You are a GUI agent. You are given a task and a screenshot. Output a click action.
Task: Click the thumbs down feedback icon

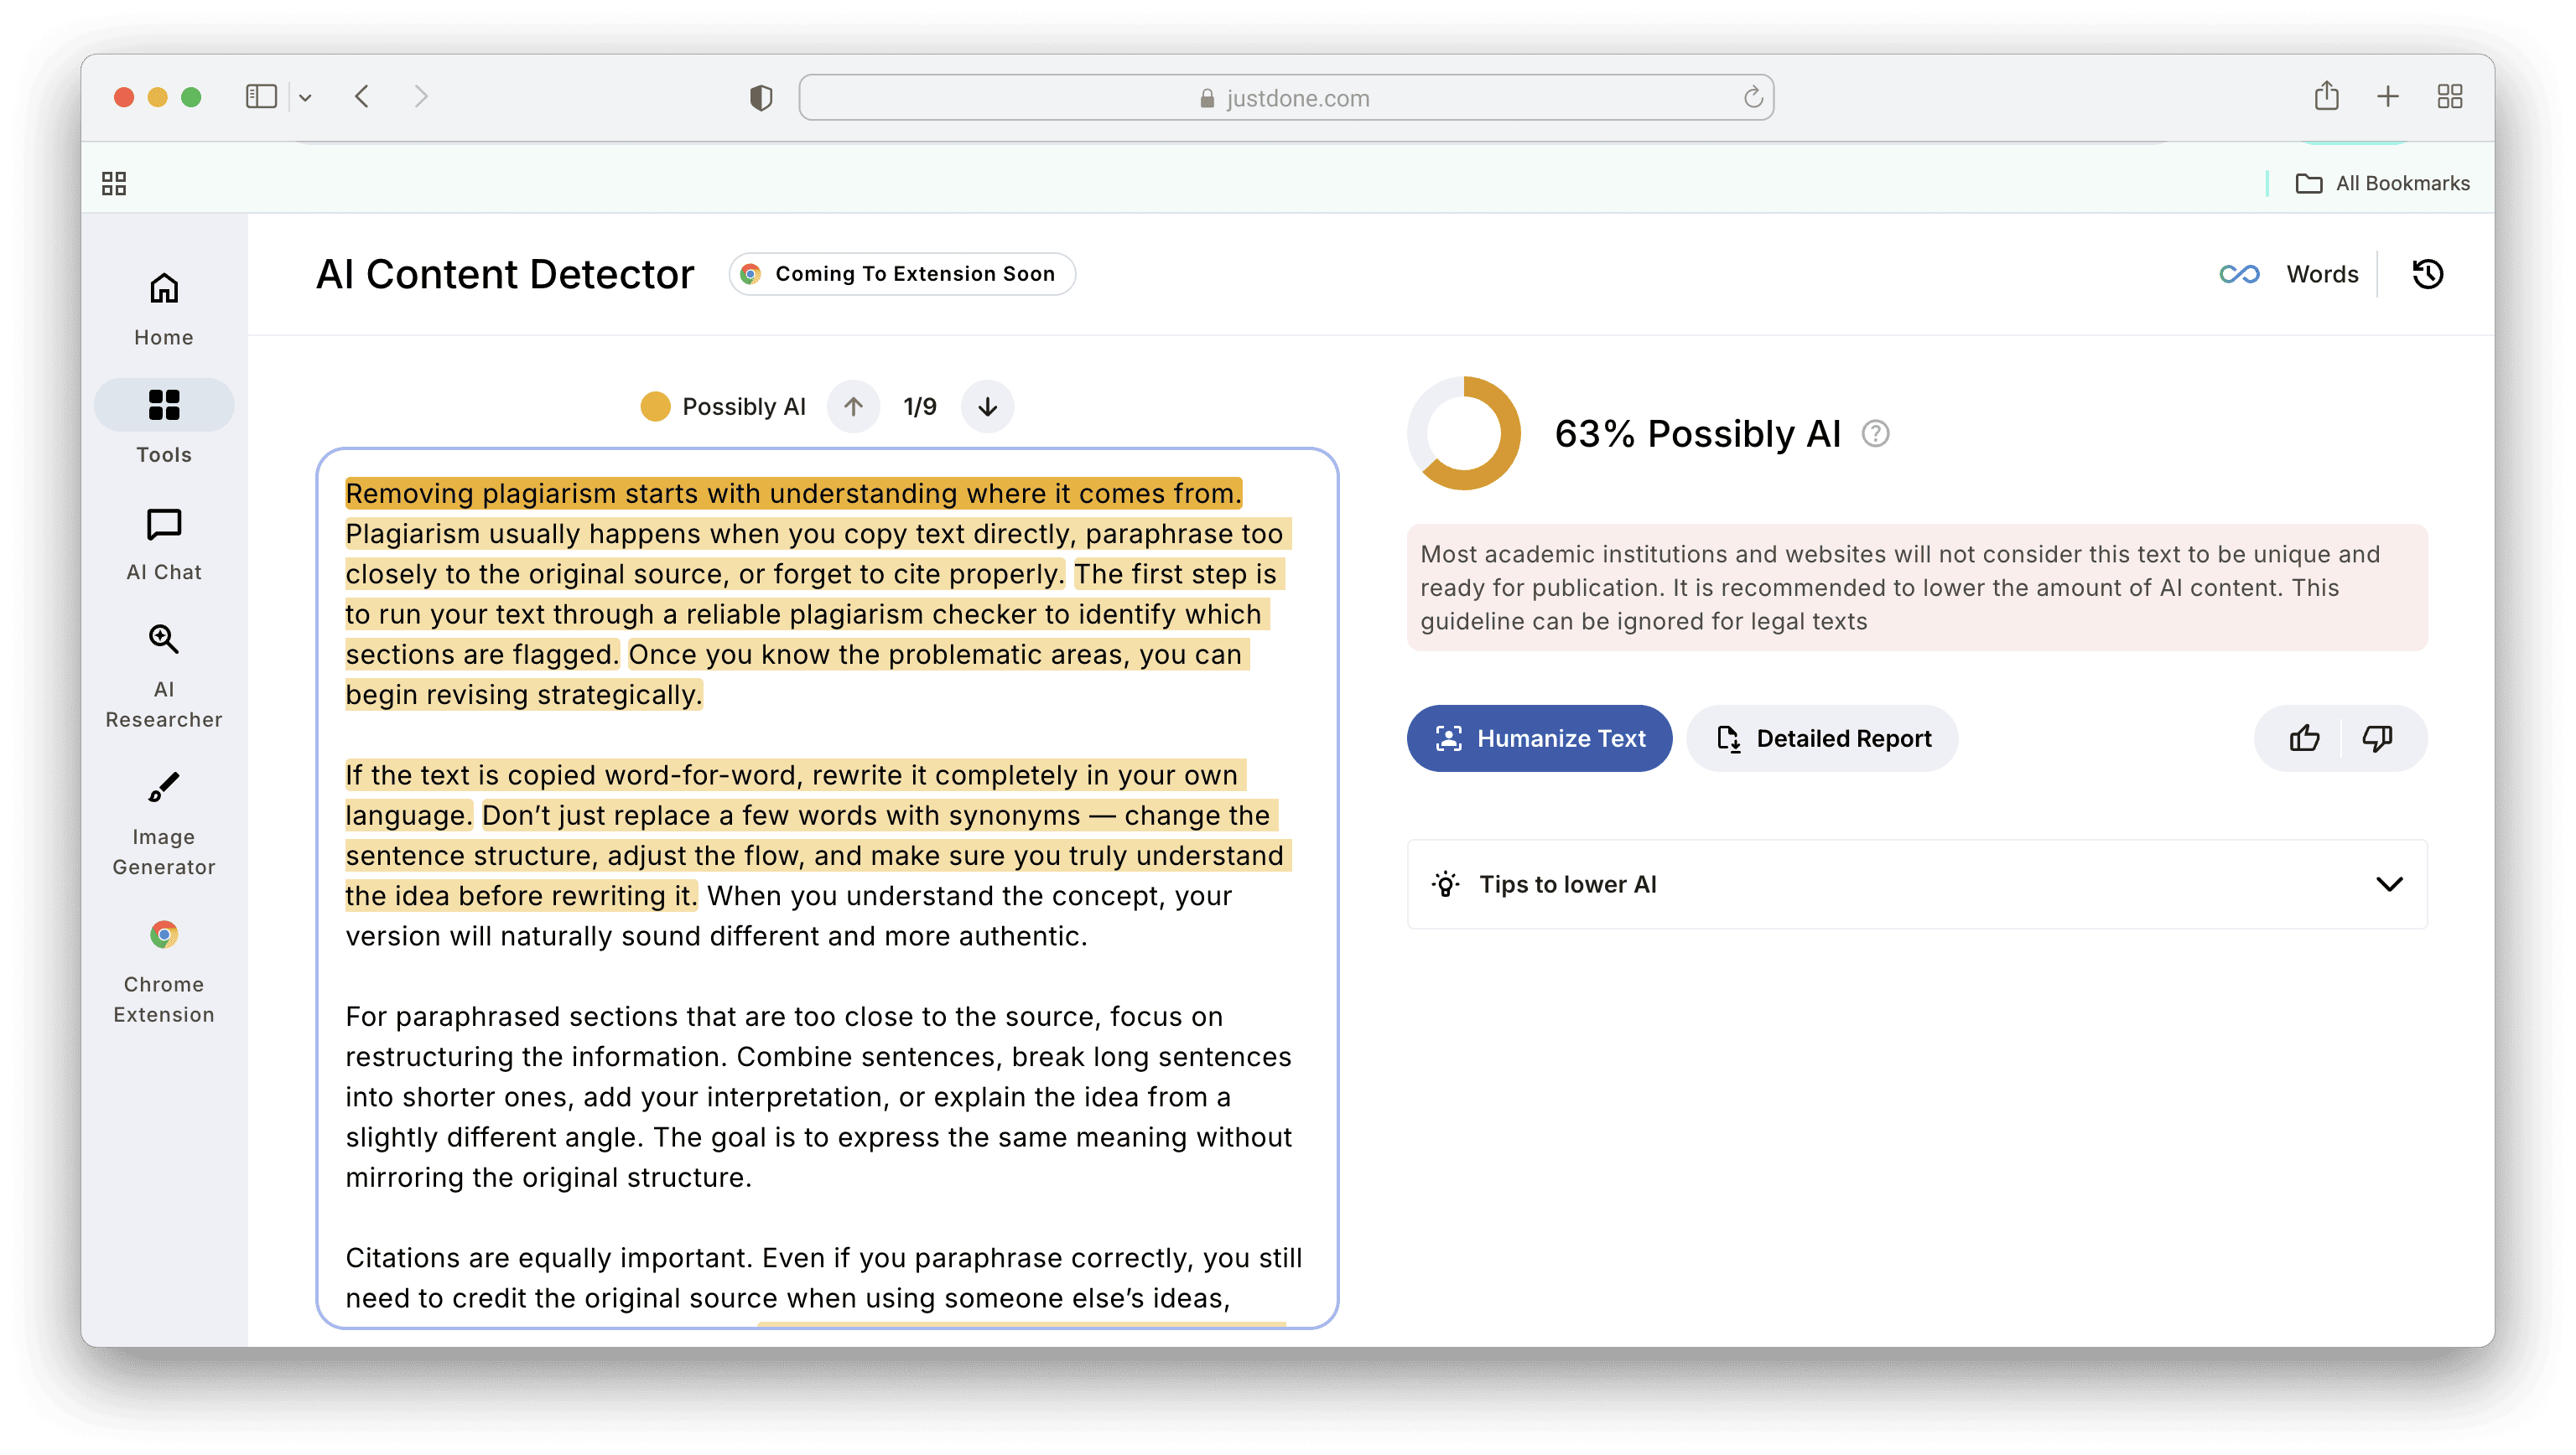click(2377, 738)
